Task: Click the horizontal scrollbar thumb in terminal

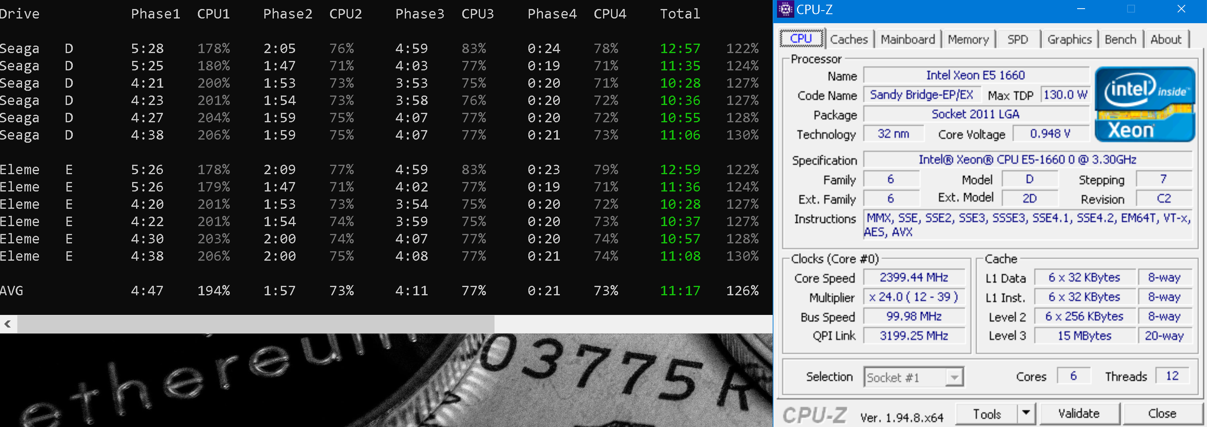Action: (255, 324)
